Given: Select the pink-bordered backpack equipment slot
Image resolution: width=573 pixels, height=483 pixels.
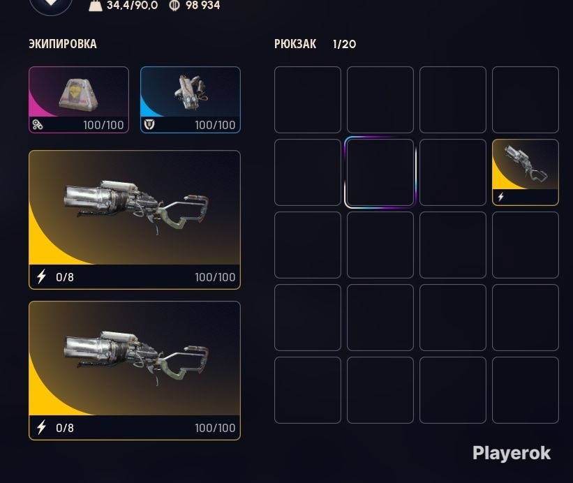Looking at the screenshot, I should 79,100.
